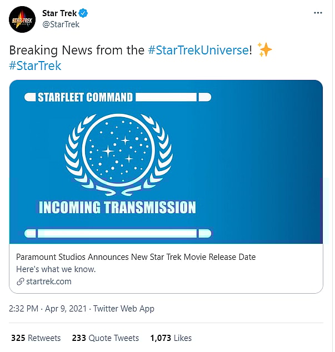This screenshot has height=352, width=335.
Task: Click the 'Paramount Studios Announces' card headline
Action: point(136,257)
